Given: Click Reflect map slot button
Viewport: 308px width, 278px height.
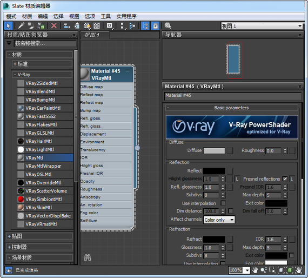Looking at the screenshot, I should [x=230, y=171].
